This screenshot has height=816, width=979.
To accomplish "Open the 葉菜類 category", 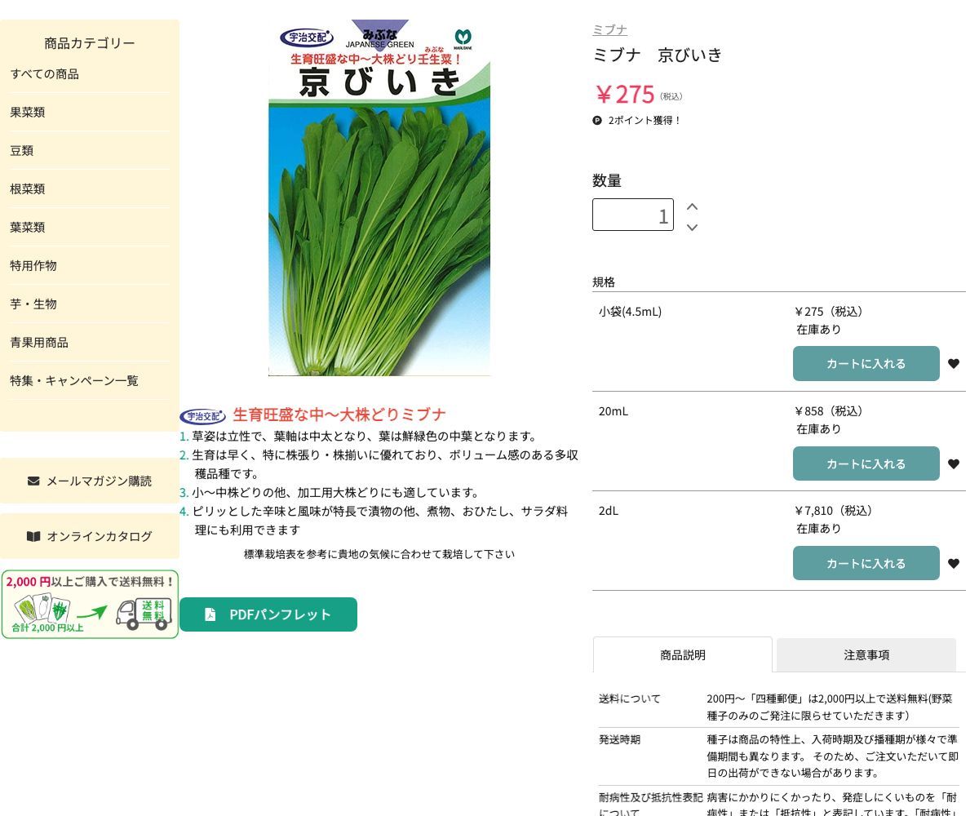I will (x=28, y=228).
